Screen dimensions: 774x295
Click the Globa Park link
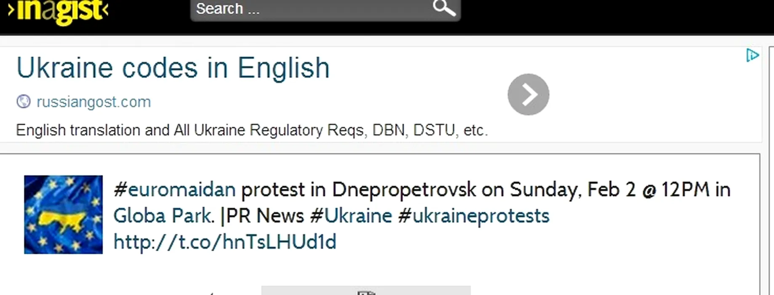162,216
